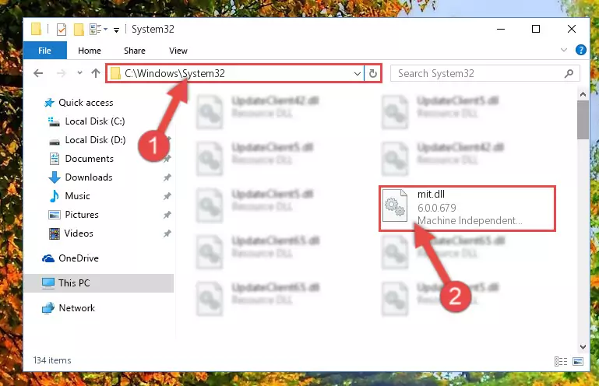Click the pin icon next to Pictures
The width and height of the screenshot is (599, 386).
point(167,215)
